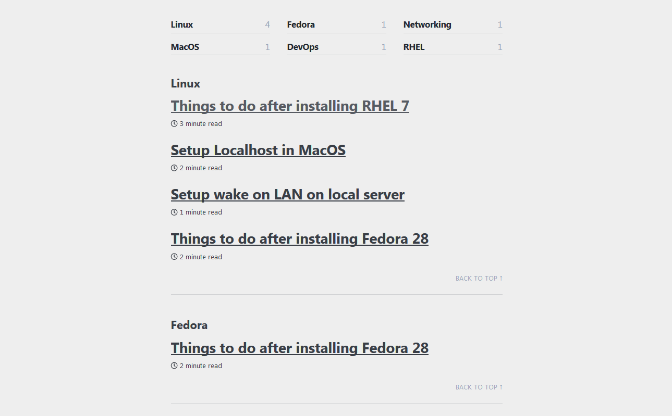Click "BACK TO TOP" below the Linux posts
Viewport: 672px width, 416px height.
point(479,278)
